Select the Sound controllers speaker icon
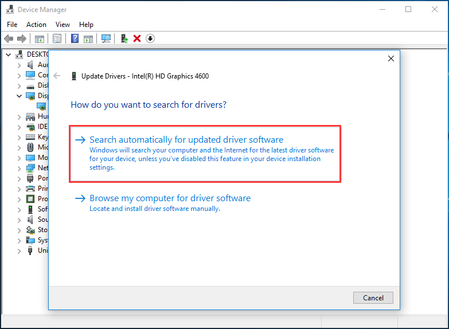This screenshot has width=449, height=329. [x=30, y=220]
